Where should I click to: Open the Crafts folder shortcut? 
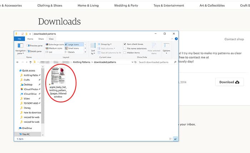pos(25,80)
